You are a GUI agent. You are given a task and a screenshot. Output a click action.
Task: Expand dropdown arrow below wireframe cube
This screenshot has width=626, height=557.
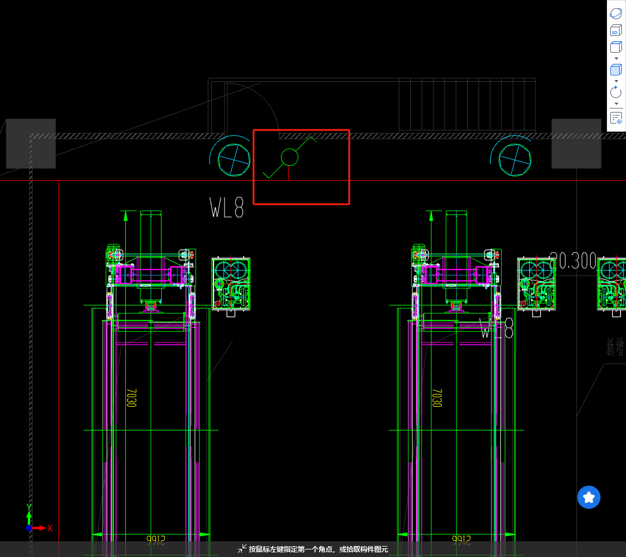[616, 59]
